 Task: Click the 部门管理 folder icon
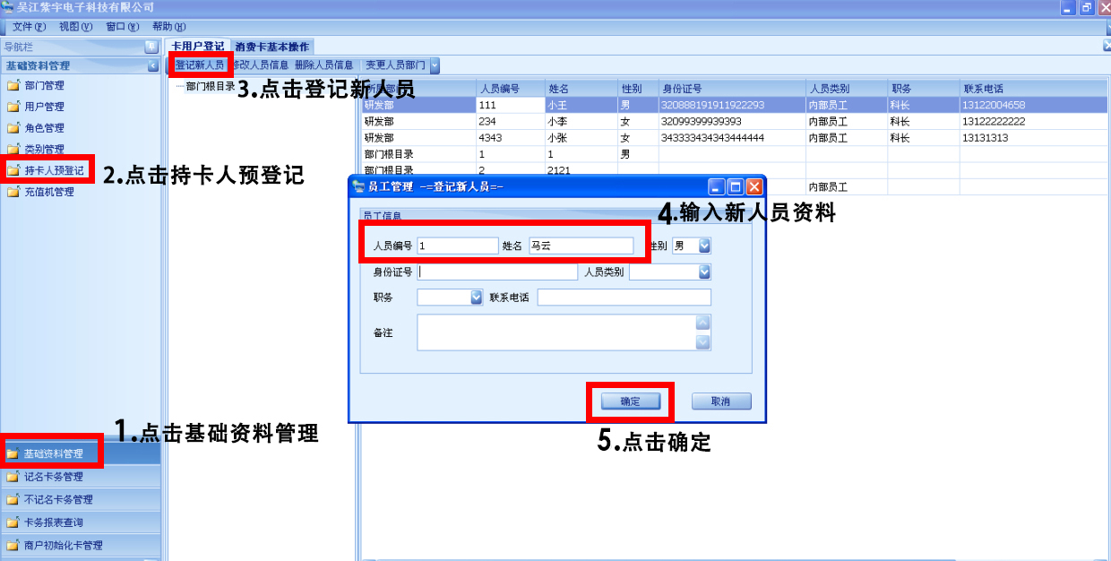13,86
